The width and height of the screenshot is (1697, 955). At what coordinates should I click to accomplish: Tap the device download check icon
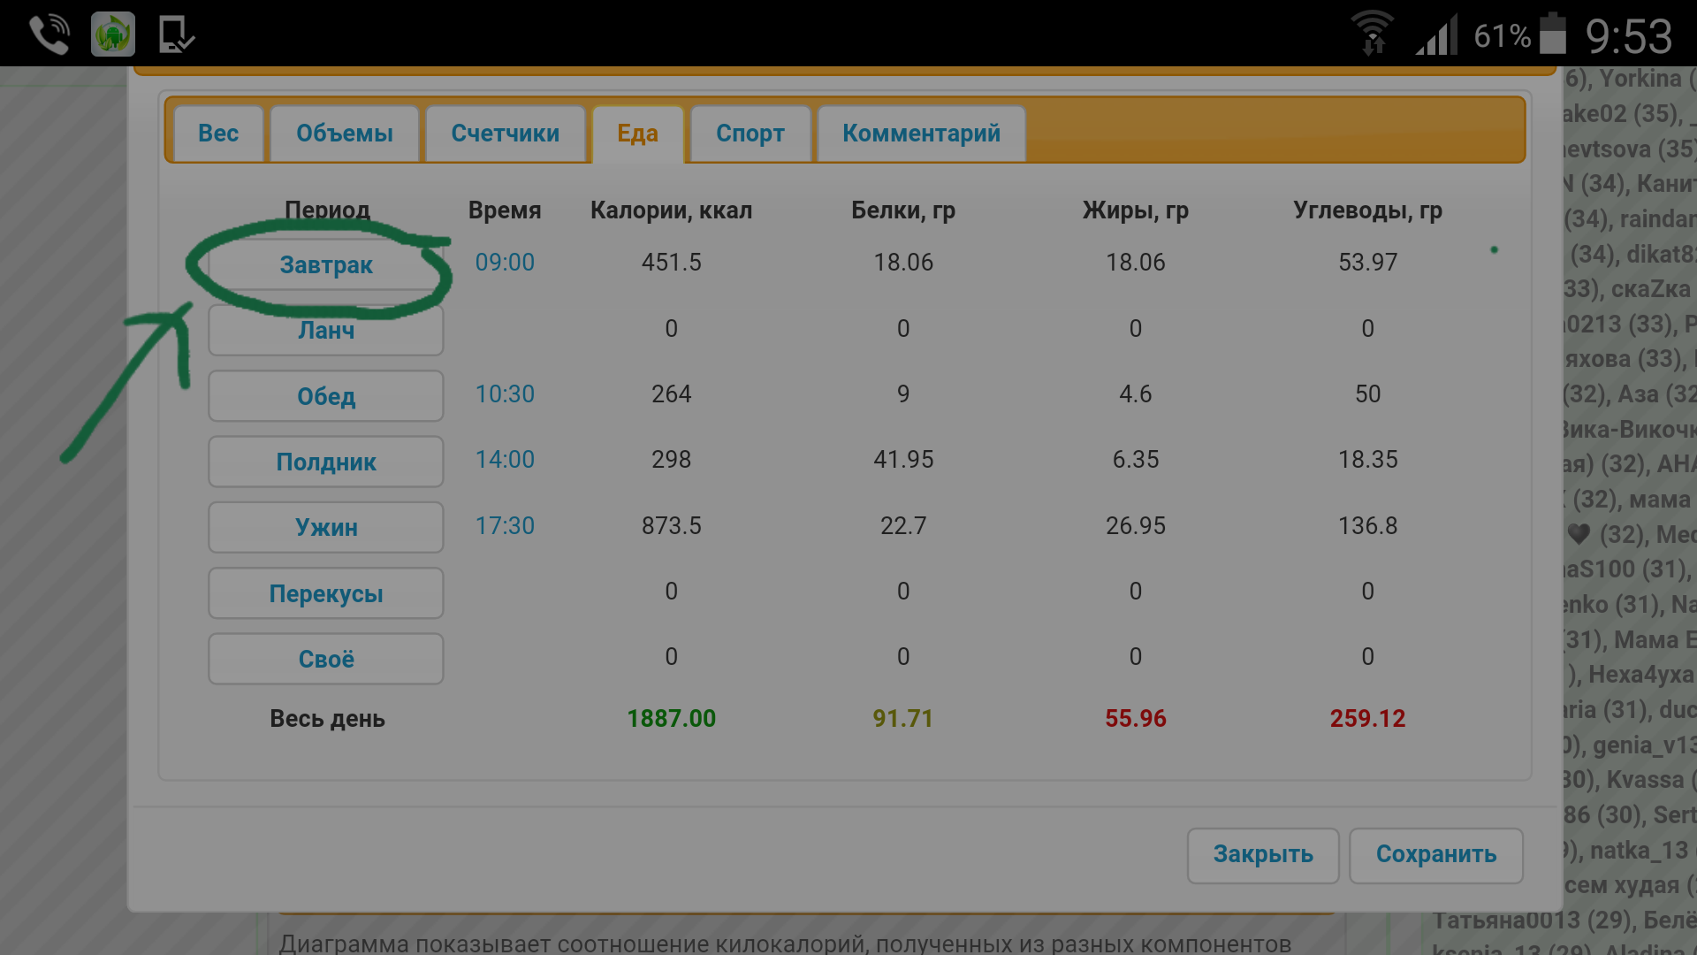[176, 35]
